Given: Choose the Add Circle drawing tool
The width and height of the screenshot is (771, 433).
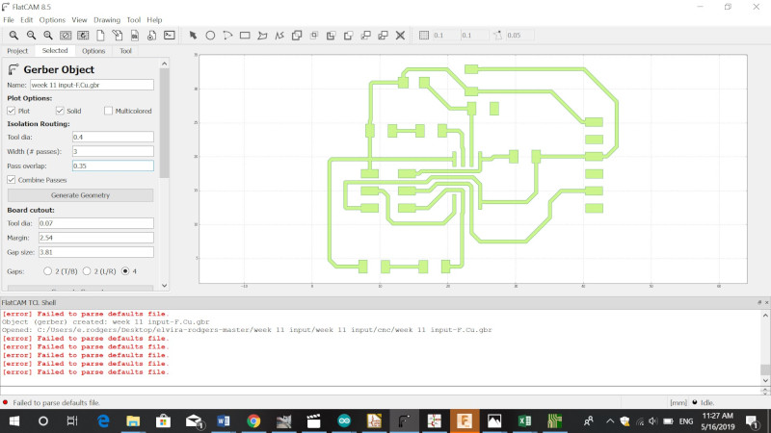Looking at the screenshot, I should pos(210,36).
